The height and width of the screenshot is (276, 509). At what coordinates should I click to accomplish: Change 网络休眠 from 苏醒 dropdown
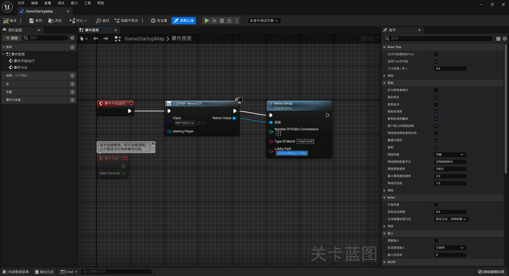click(450, 154)
